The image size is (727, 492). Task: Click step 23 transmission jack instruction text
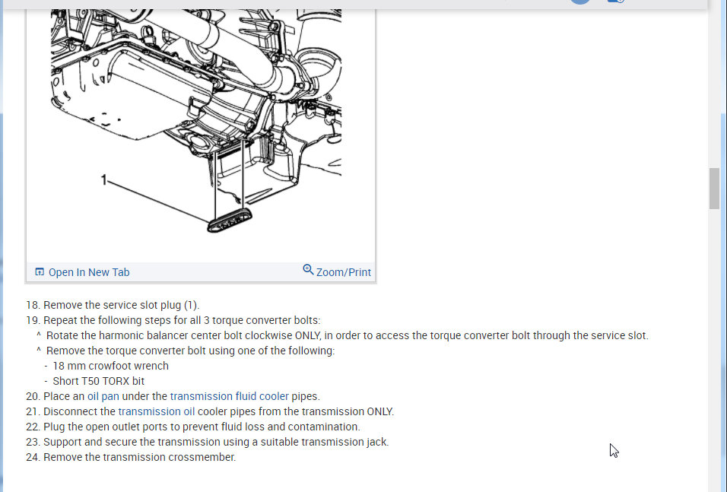208,442
